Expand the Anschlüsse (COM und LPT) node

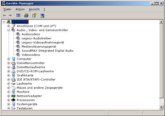9,26
